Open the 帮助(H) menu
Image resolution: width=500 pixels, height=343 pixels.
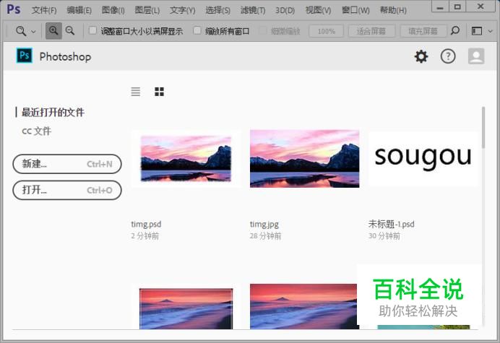click(x=393, y=10)
